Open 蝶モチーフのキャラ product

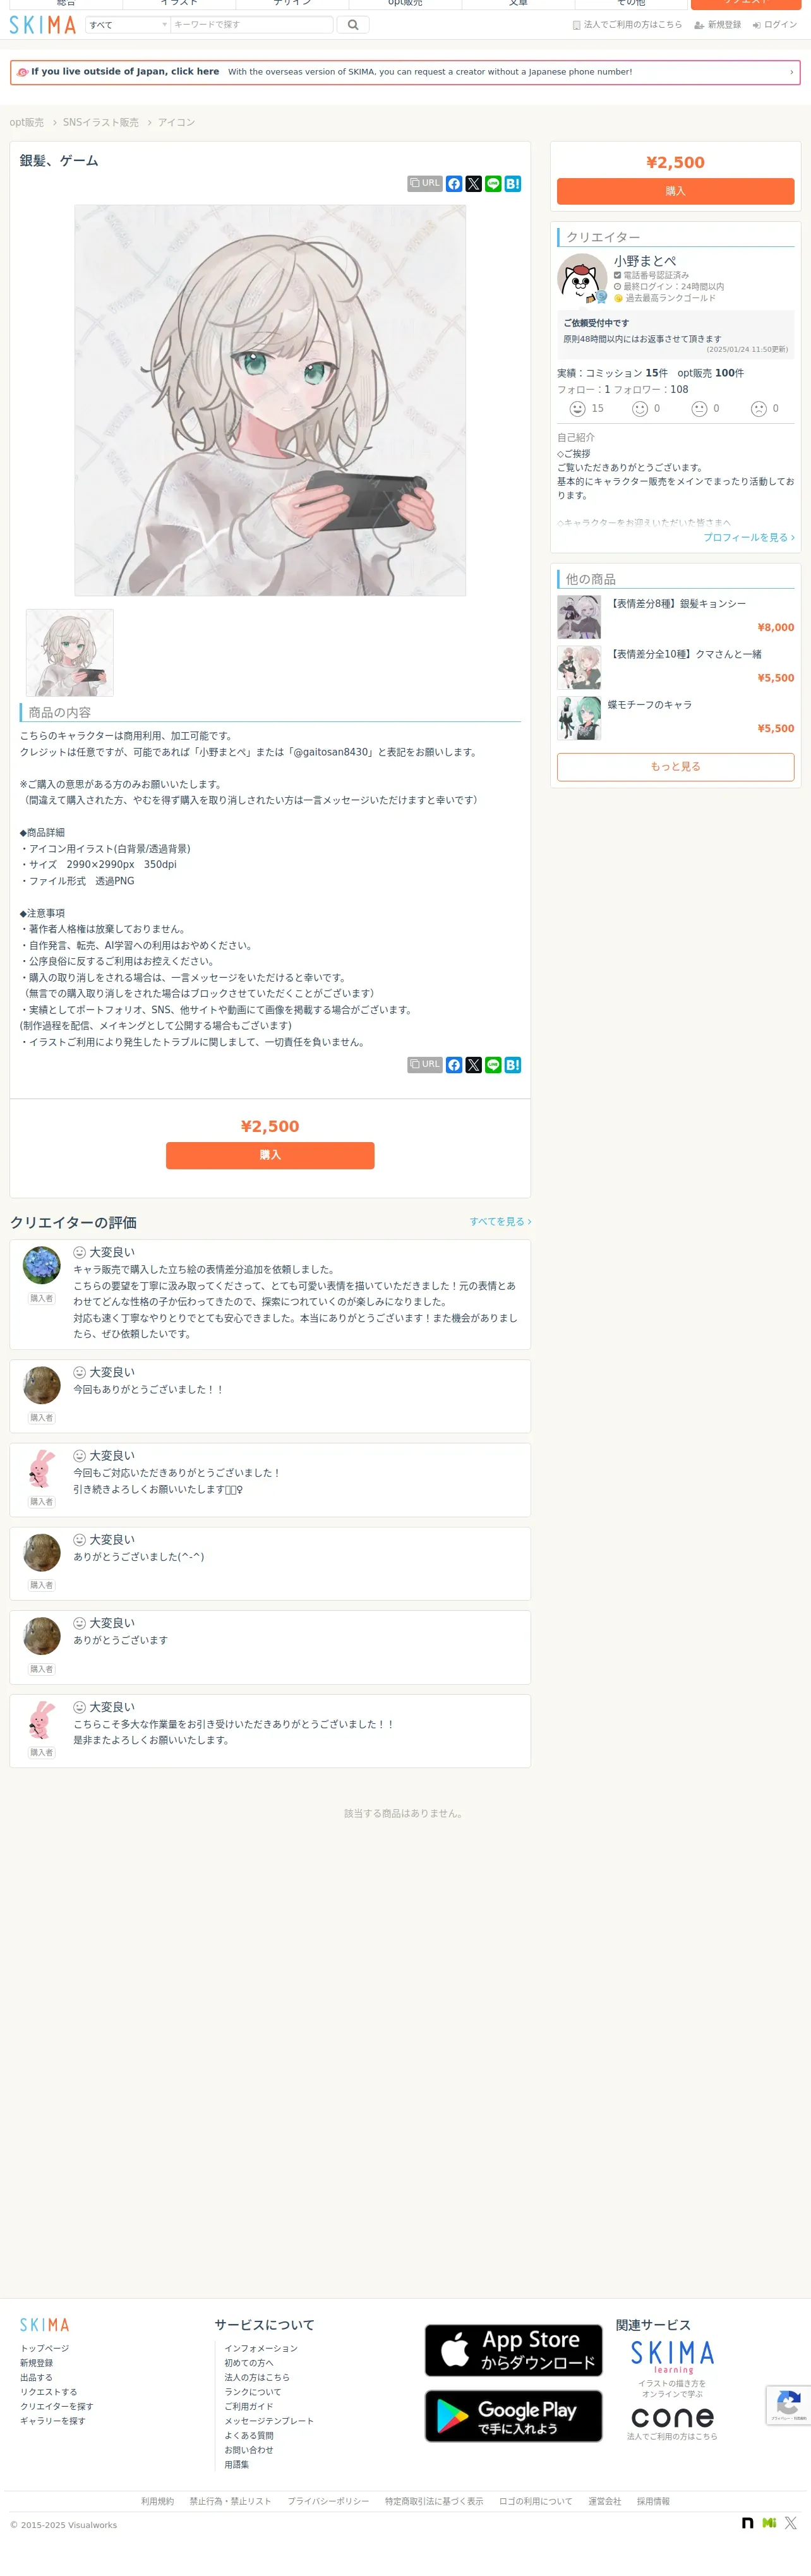tap(650, 705)
